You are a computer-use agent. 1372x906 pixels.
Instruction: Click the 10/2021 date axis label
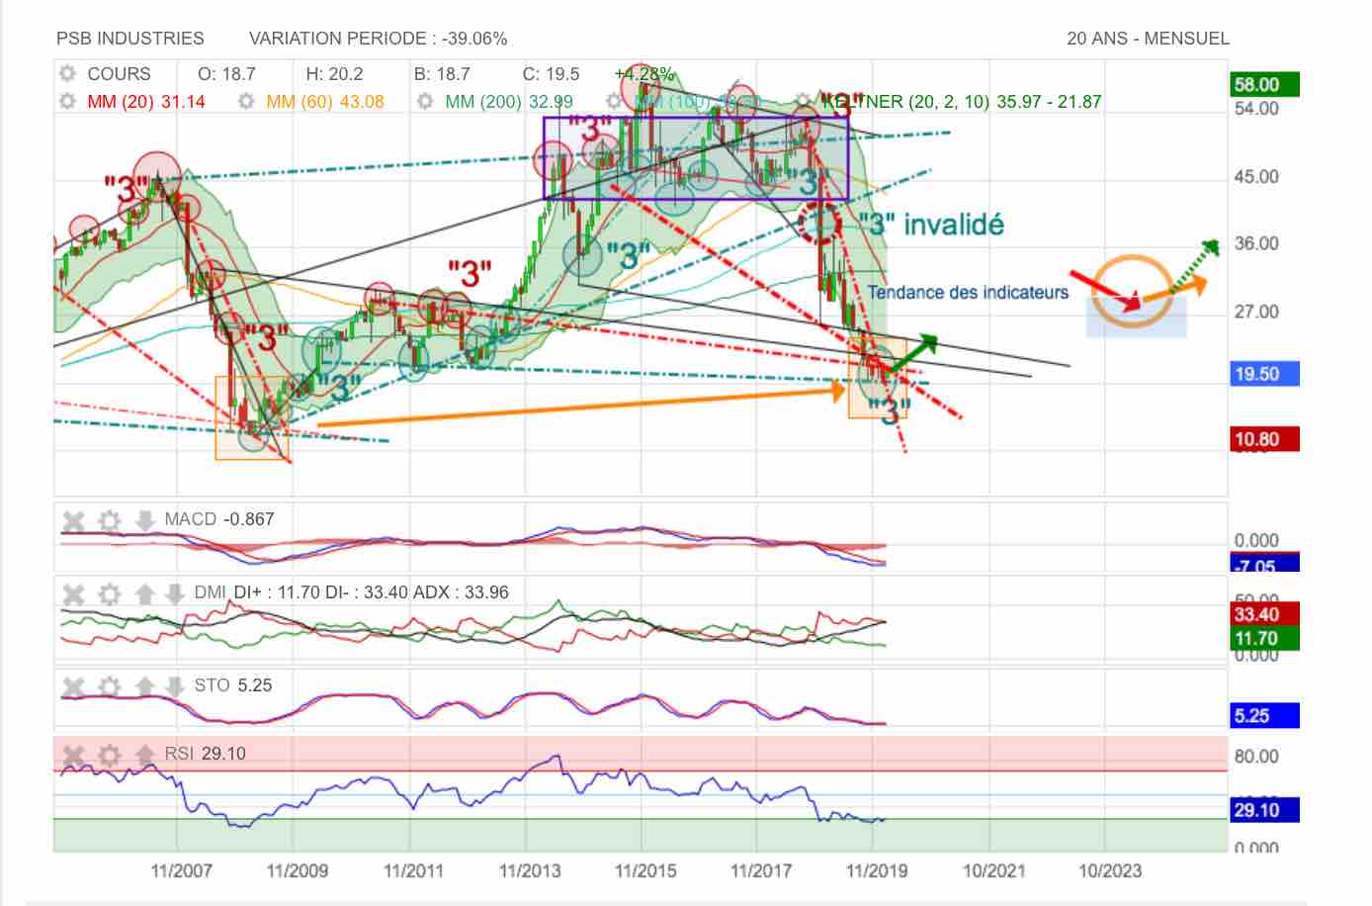(x=993, y=870)
